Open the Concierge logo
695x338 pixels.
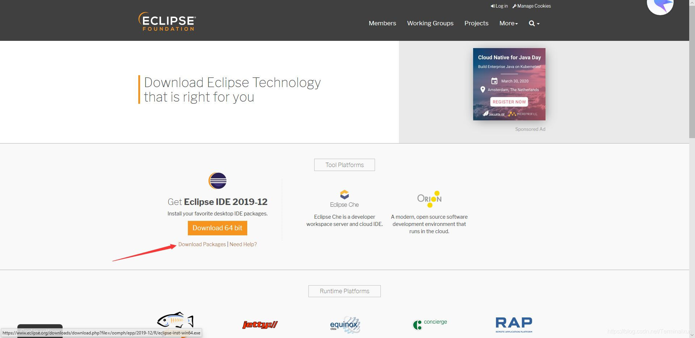tap(430, 324)
